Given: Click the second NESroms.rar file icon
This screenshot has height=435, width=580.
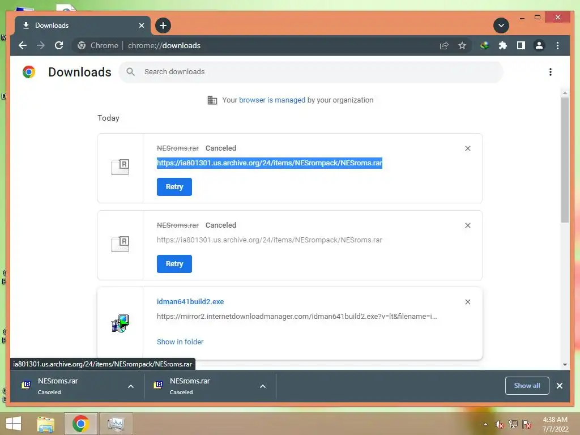Looking at the screenshot, I should [x=120, y=244].
